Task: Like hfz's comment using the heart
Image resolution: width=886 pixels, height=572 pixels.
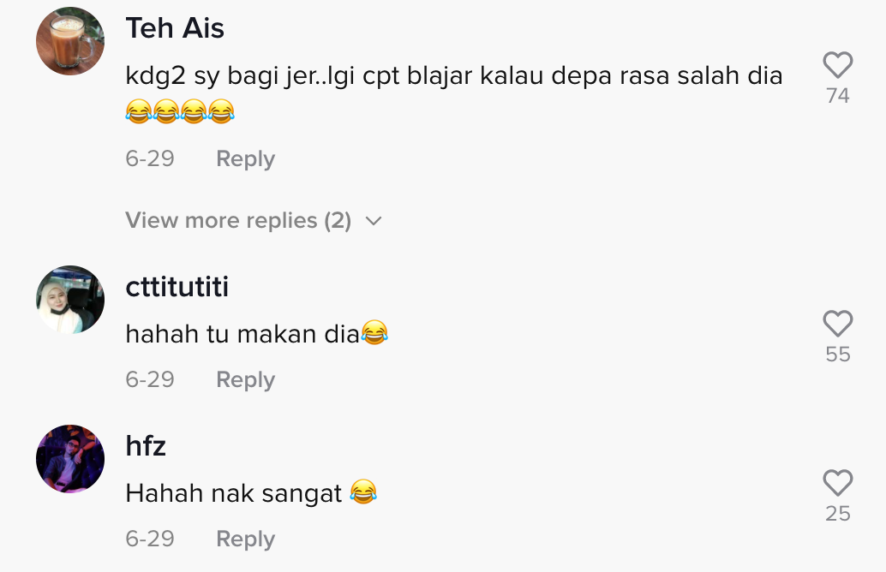Action: tap(837, 484)
